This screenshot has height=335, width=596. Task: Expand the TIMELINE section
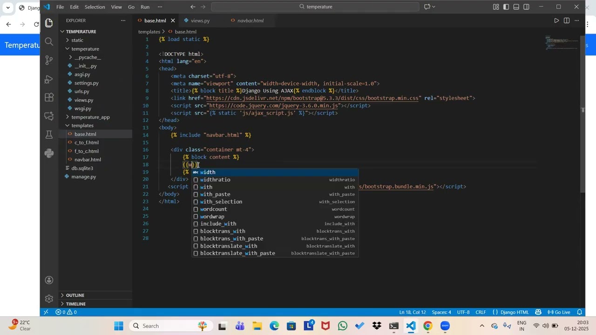pyautogui.click(x=95, y=304)
